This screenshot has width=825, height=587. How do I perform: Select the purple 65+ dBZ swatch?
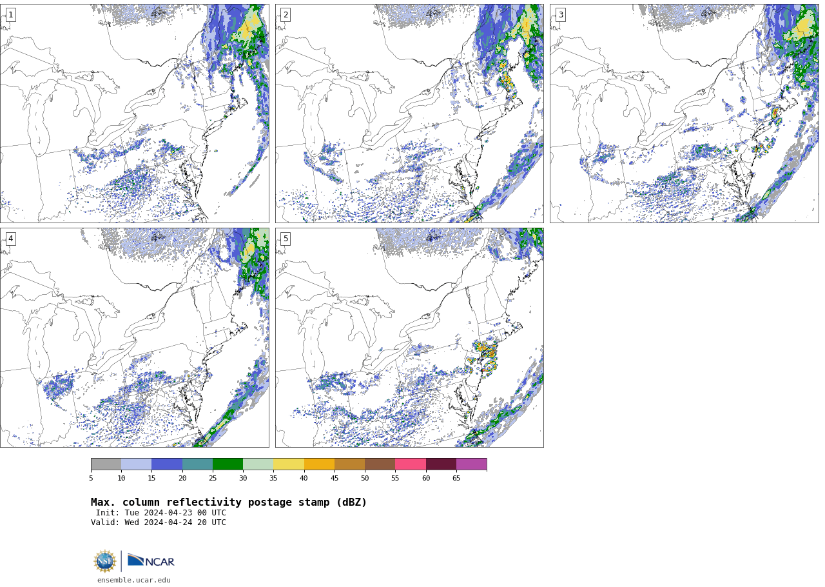[x=471, y=464]
